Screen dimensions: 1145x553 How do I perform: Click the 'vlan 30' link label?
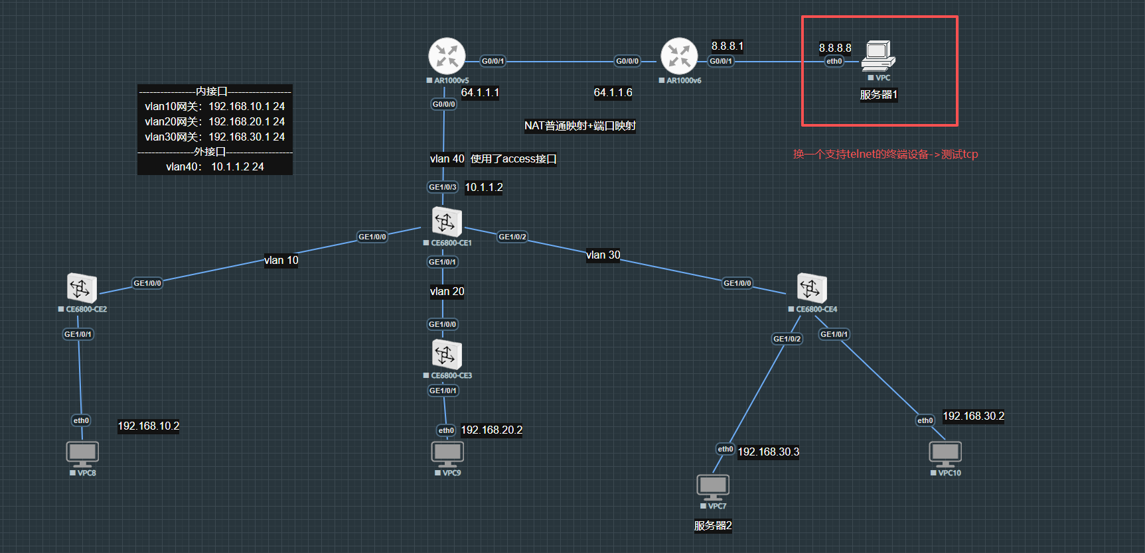pyautogui.click(x=603, y=255)
